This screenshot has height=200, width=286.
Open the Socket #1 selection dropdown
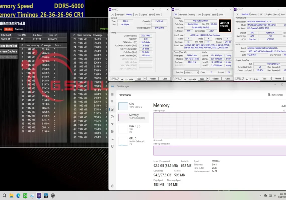coord(191,72)
